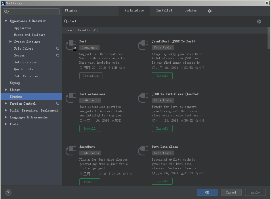Open the Dart Data Class plugin title

point(165,147)
